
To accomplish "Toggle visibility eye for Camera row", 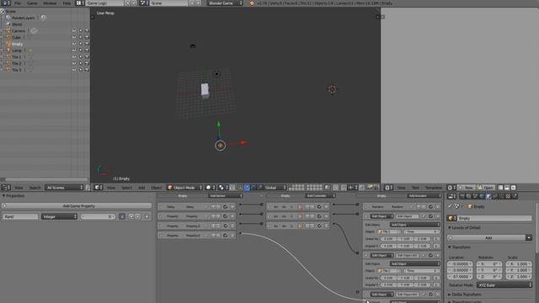I will 74,30.
